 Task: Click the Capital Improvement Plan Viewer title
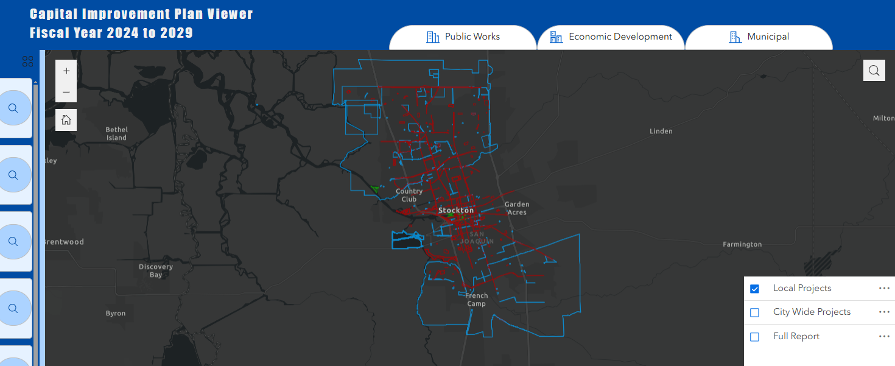141,13
